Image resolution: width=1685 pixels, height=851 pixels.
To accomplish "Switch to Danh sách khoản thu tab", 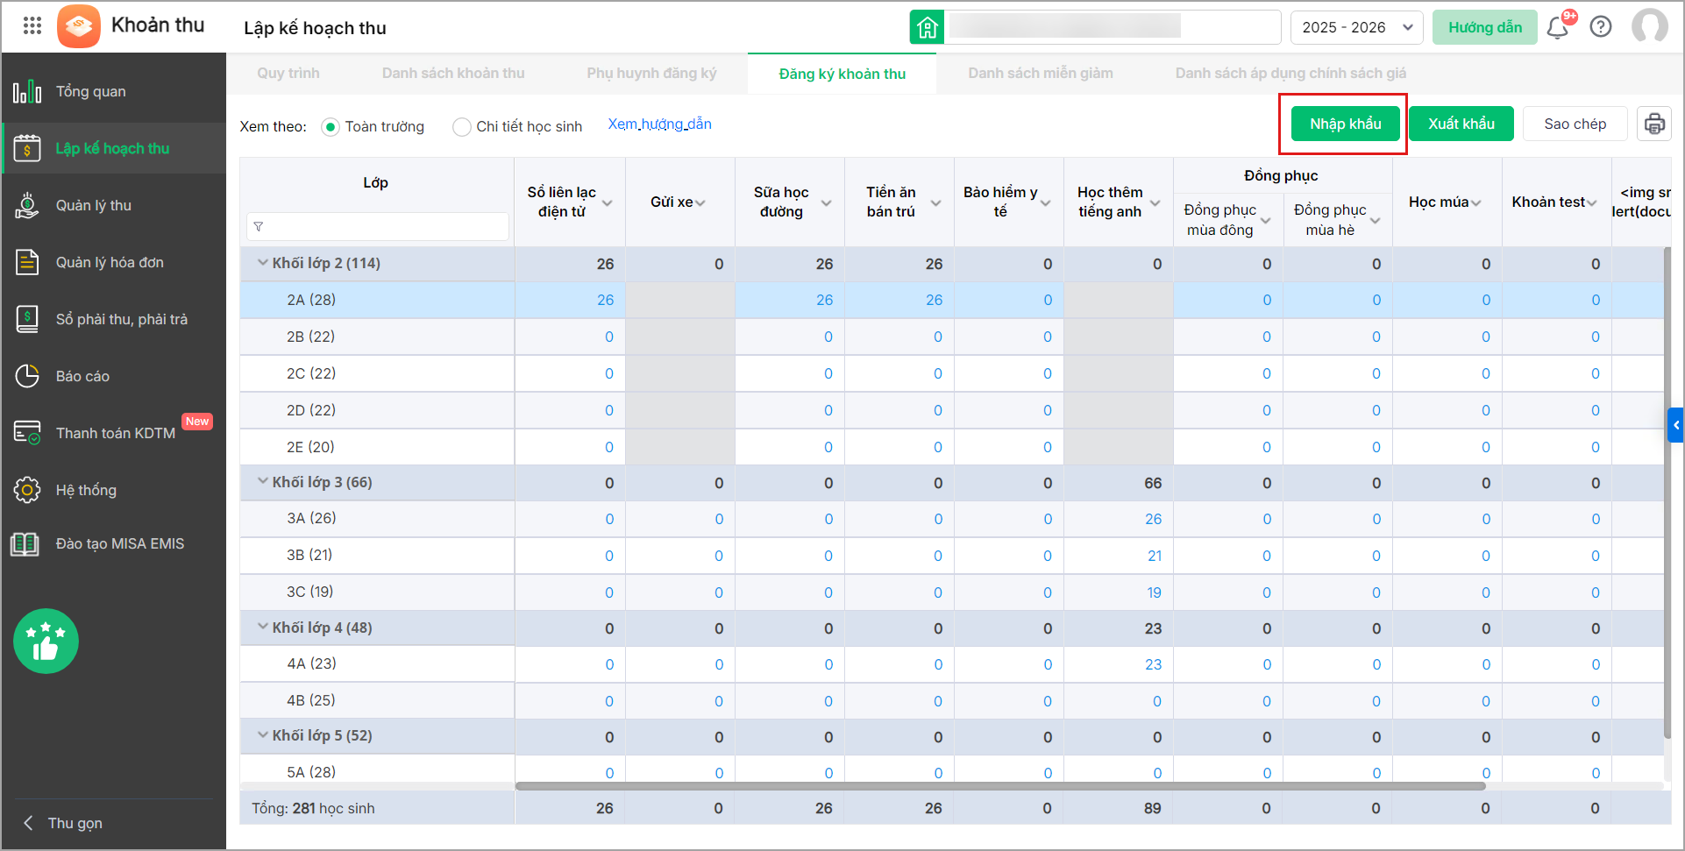I will click(x=453, y=74).
